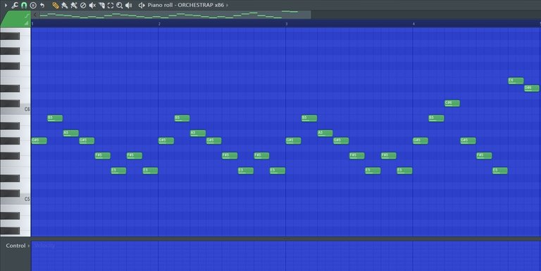The height and width of the screenshot is (271, 541).
Task: Select the Delete tool circle-slash icon
Action: click(83, 5)
